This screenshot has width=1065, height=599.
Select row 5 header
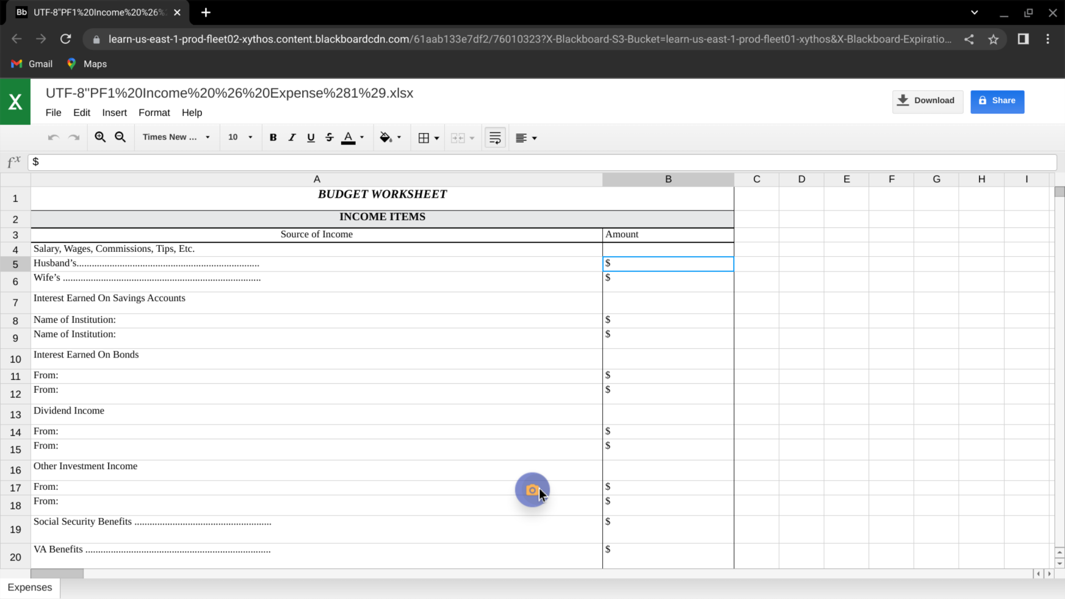(x=15, y=264)
